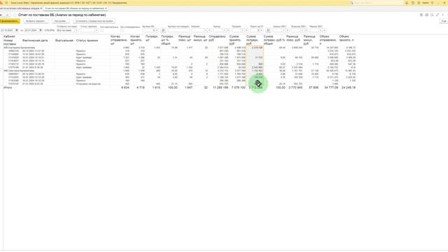
Task: Select the 'Итого' cell in the totals row
Action: click(8, 87)
